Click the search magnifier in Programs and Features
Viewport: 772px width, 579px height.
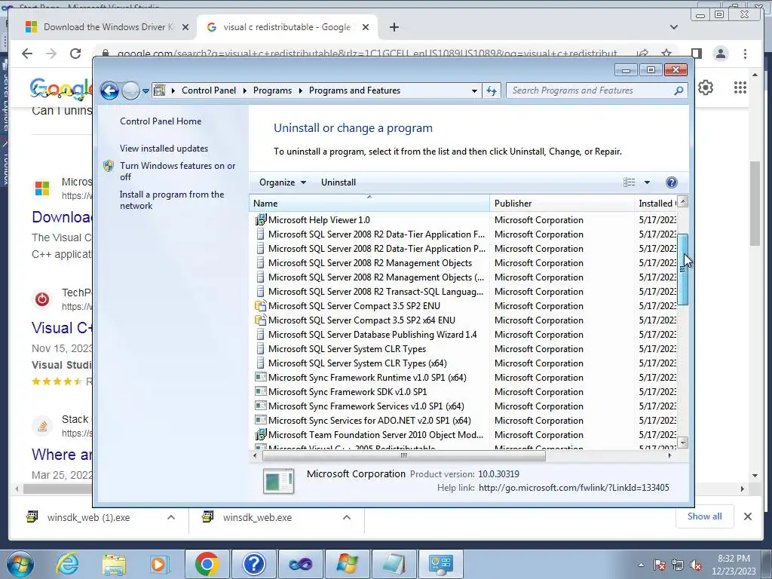tap(679, 90)
